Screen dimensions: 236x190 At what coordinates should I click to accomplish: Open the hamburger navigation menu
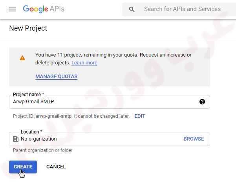point(12,9)
